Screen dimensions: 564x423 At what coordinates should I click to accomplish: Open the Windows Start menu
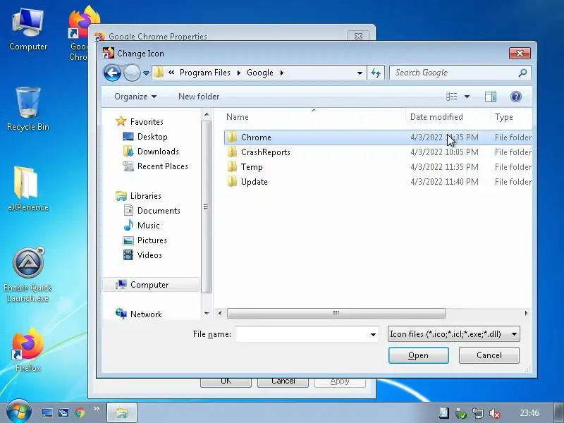(18, 412)
